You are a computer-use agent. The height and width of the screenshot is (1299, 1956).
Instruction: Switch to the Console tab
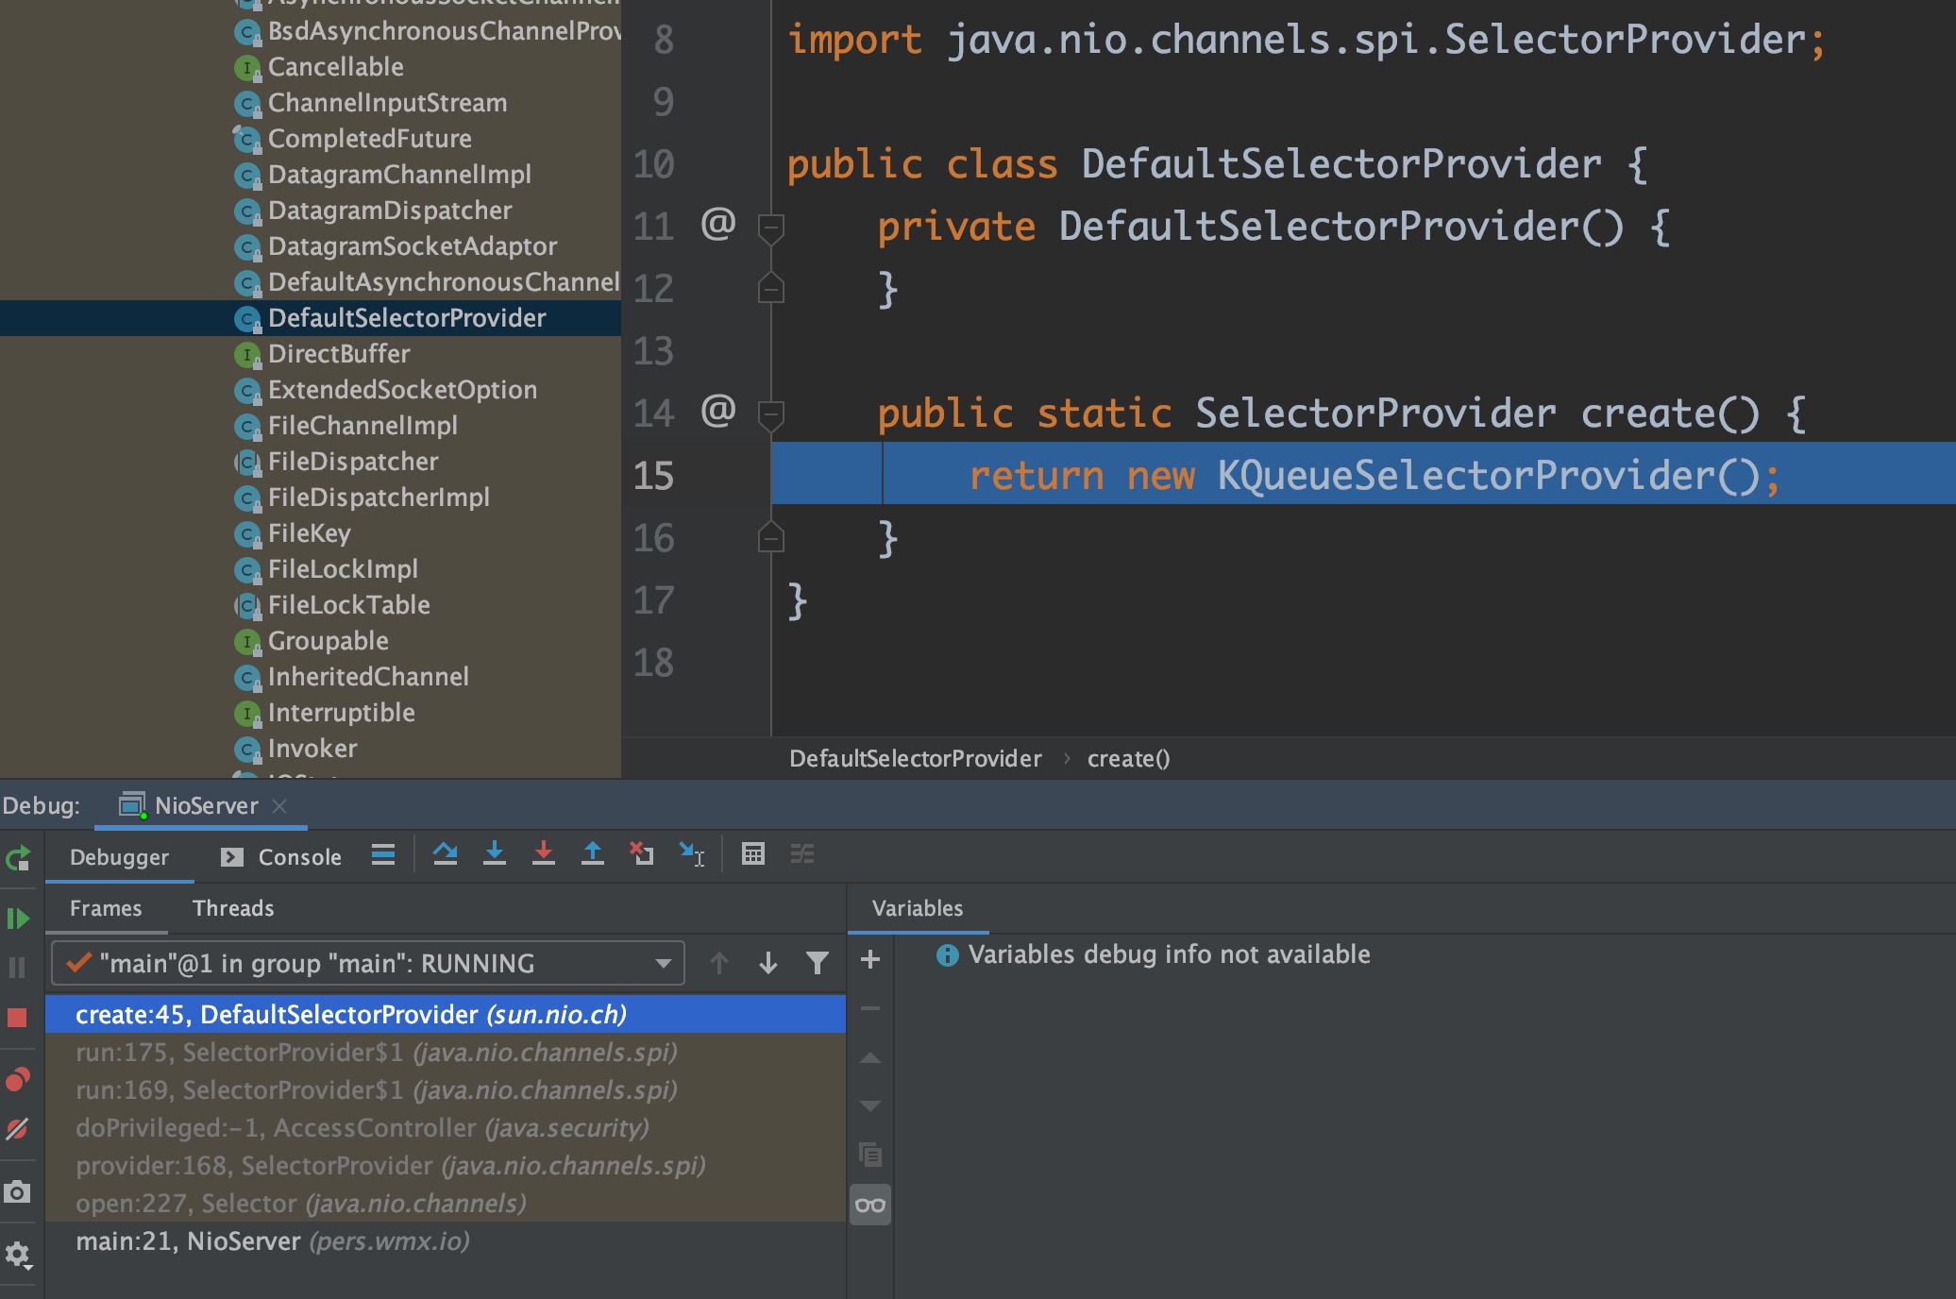coord(281,857)
